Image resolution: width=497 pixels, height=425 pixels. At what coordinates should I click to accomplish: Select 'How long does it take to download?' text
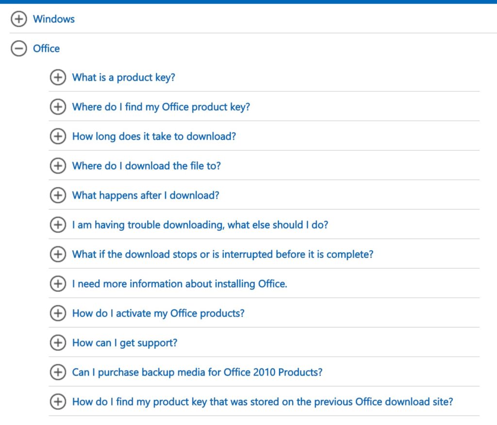pyautogui.click(x=154, y=136)
